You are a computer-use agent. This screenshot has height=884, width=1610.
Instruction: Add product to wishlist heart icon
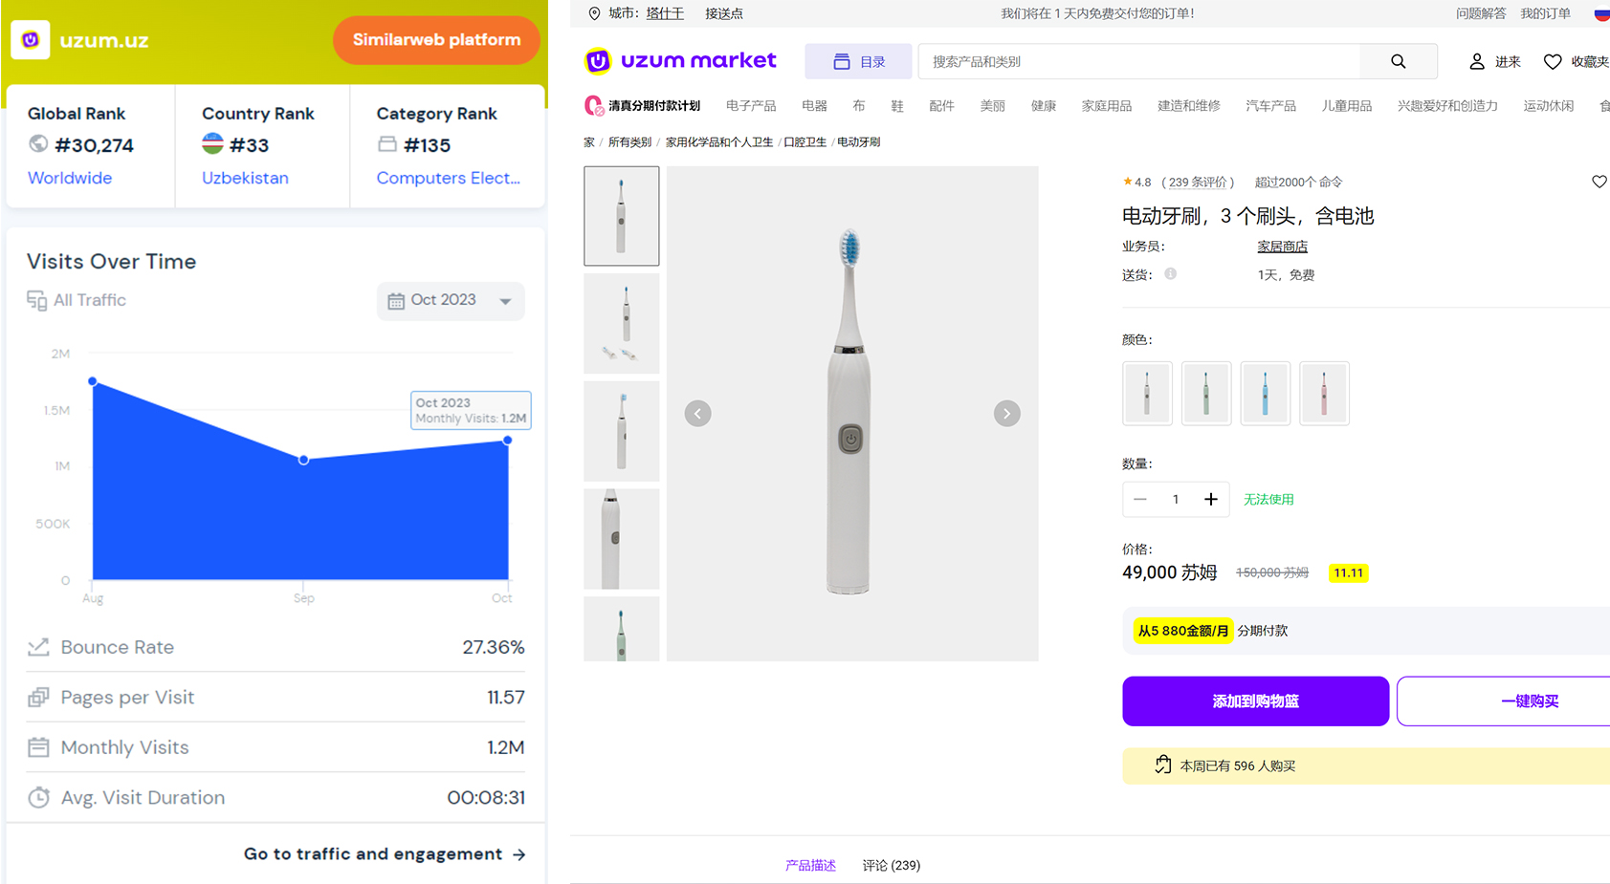[1599, 182]
